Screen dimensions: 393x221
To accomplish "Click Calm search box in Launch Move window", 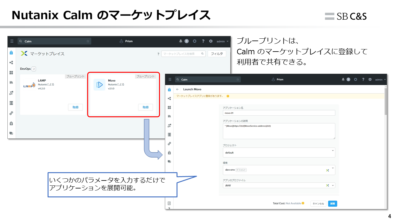I will click(x=208, y=79).
